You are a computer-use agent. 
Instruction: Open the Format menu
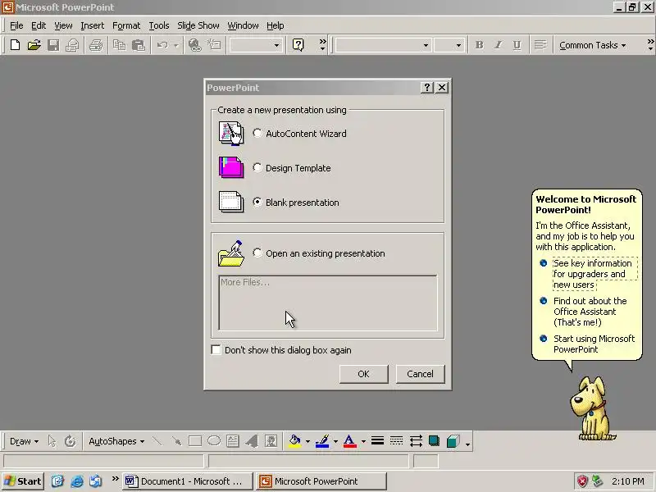click(126, 25)
